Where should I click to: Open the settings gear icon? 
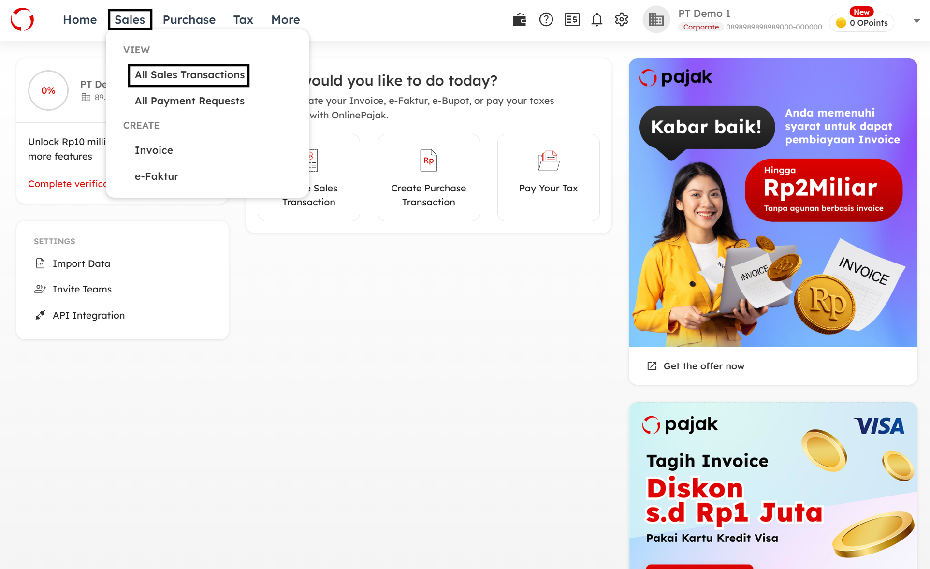[x=622, y=20]
